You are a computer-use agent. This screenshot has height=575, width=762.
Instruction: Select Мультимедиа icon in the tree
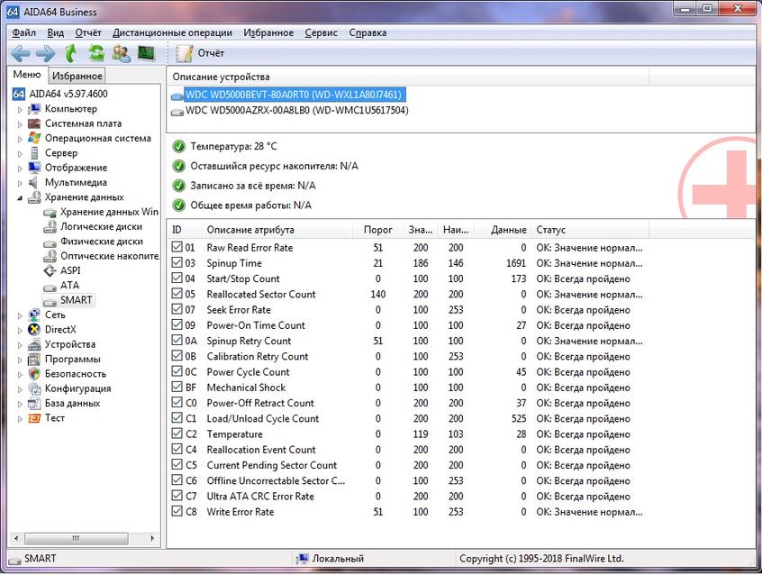coord(33,182)
